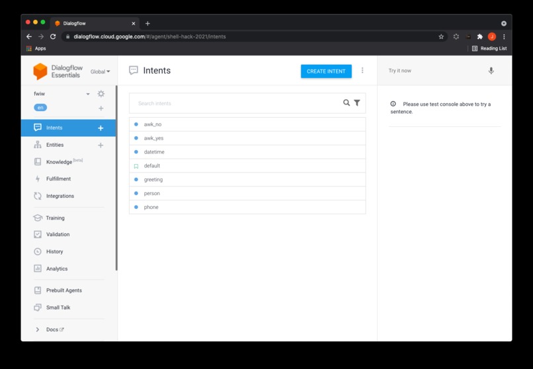The height and width of the screenshot is (369, 533).
Task: Activate microphone in Try it now panel
Action: pyautogui.click(x=491, y=71)
